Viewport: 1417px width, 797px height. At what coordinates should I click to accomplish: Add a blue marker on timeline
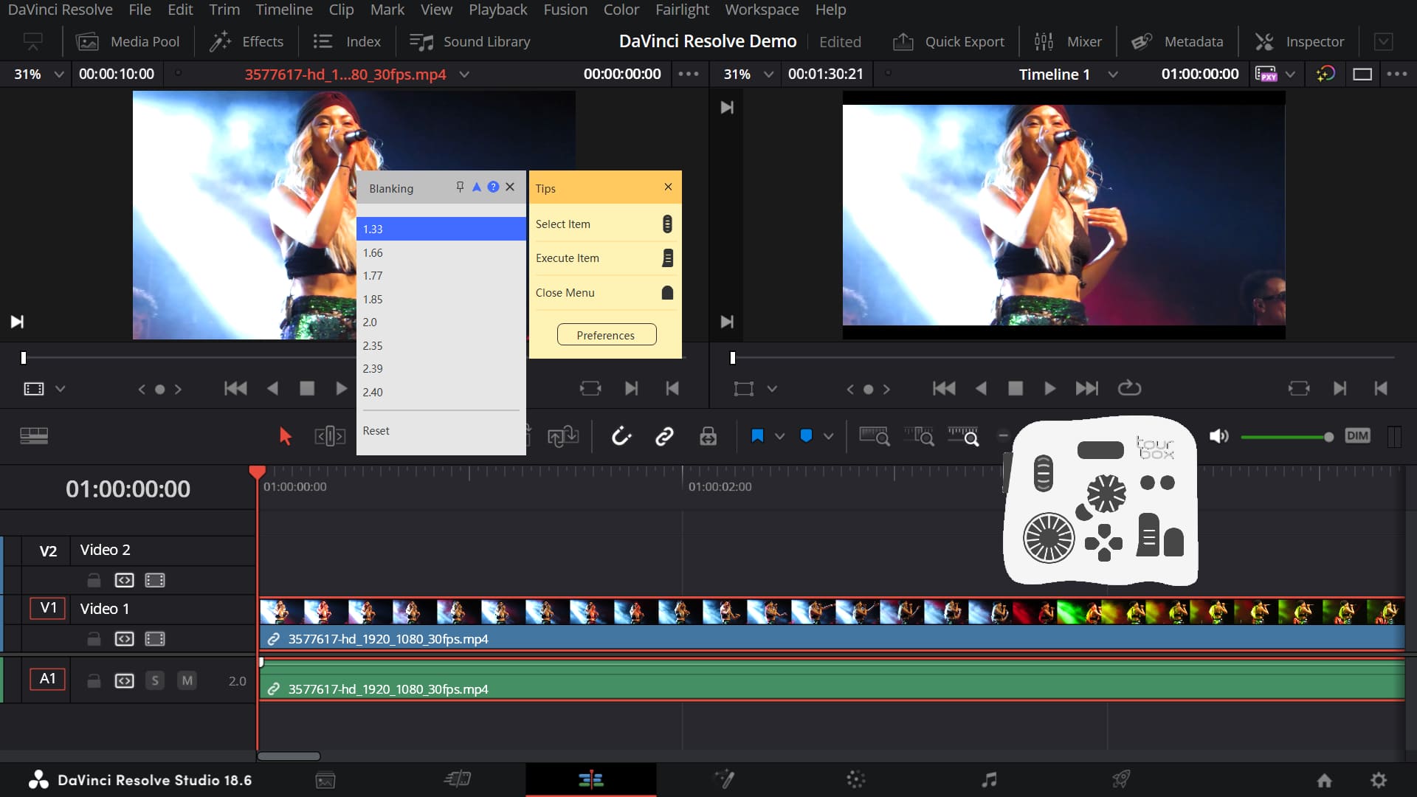coord(806,436)
